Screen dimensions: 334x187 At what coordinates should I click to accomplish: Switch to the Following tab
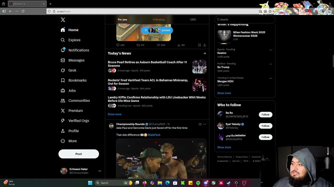pyautogui.click(x=158, y=19)
